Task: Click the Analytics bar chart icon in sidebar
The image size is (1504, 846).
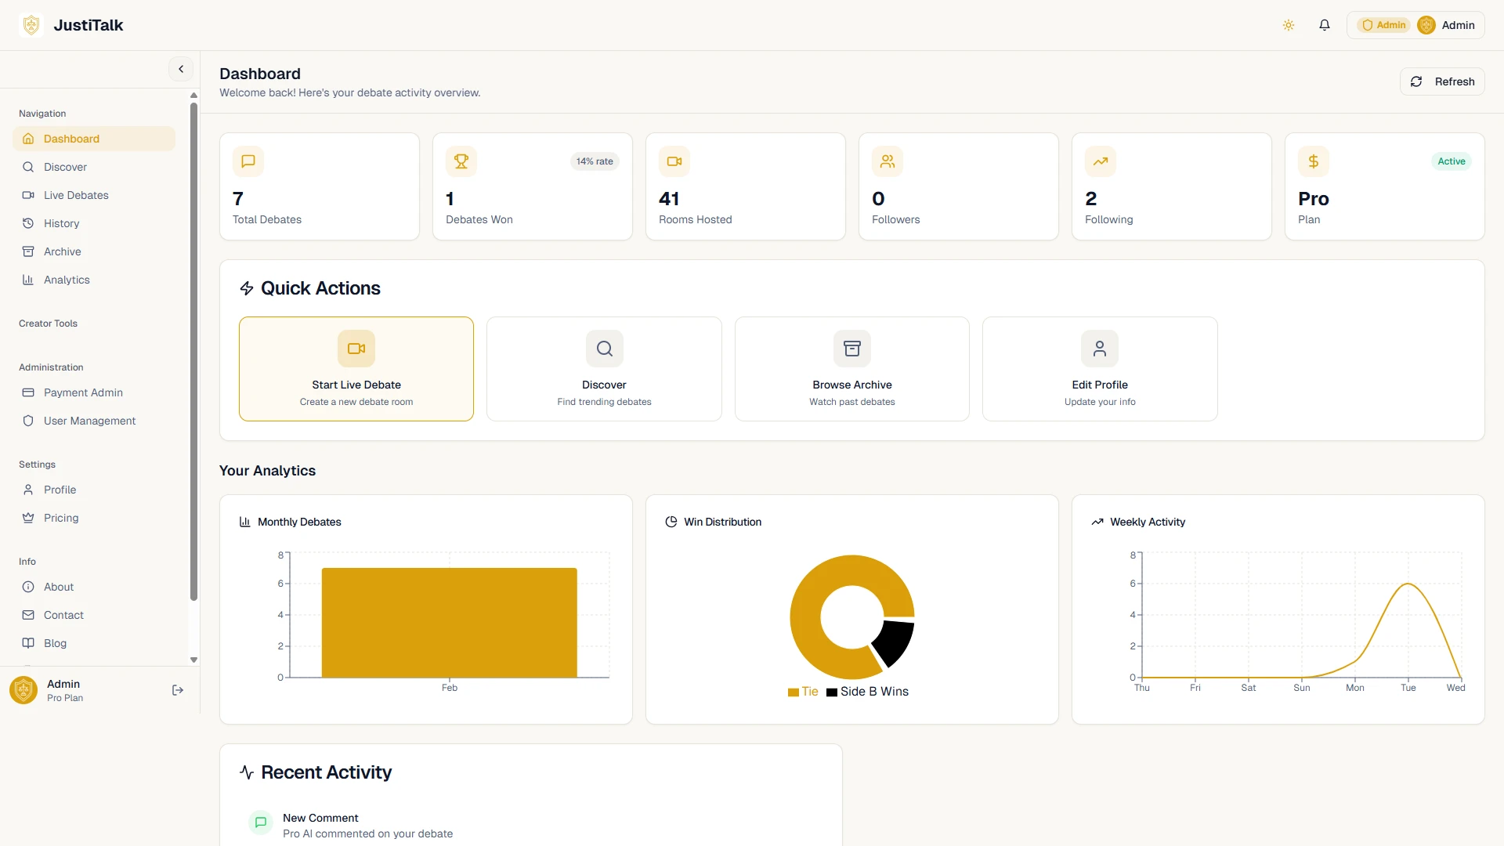Action: 28,280
